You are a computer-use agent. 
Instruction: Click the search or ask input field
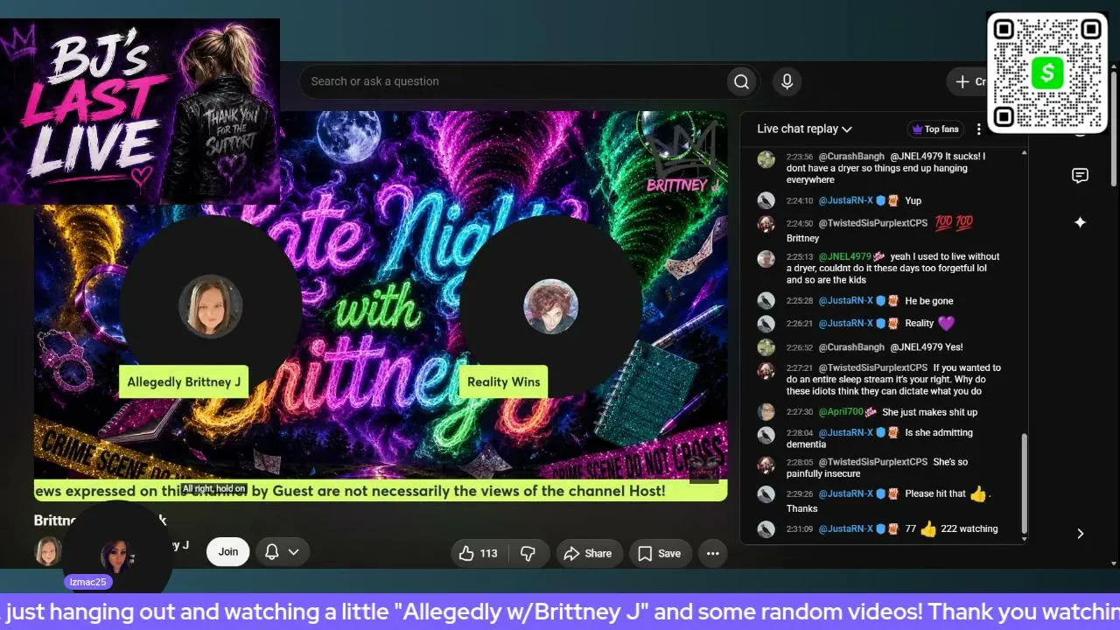coord(516,81)
